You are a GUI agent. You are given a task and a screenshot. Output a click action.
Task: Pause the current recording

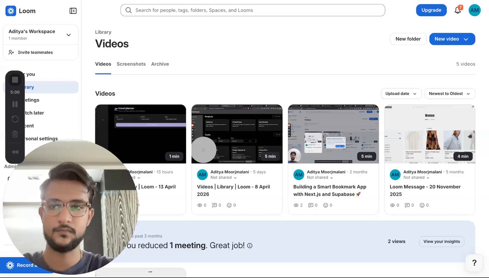(x=15, y=104)
